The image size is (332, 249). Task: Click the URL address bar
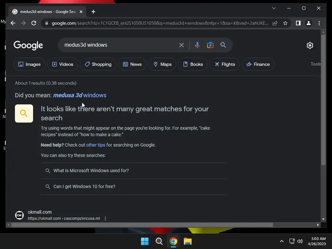click(160, 23)
